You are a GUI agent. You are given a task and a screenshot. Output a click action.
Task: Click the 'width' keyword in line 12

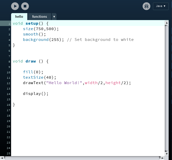(x=91, y=83)
